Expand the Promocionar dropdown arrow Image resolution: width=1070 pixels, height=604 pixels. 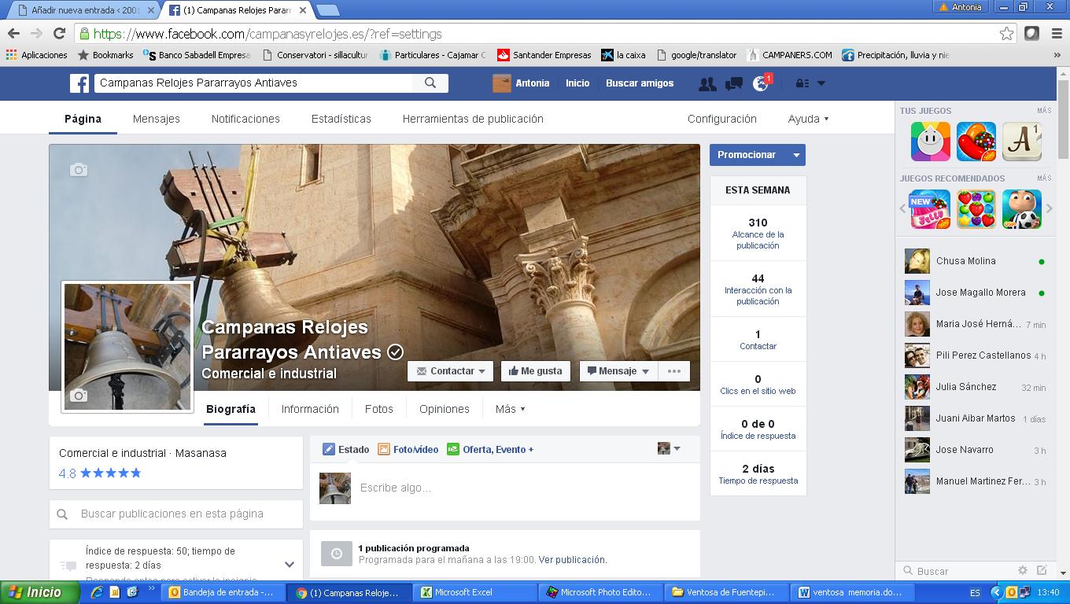coord(796,155)
